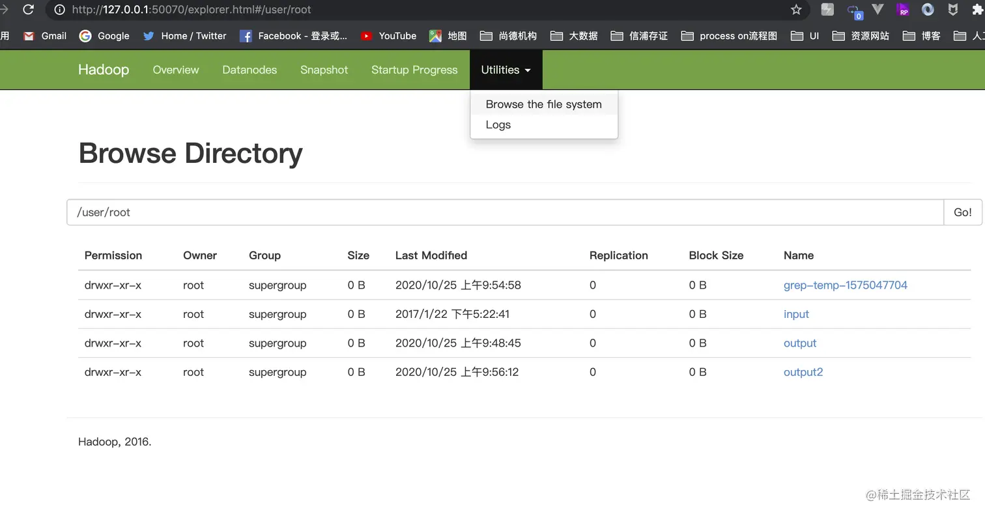Screen dimensions: 985x516
Task: Click the Hadoop brand link
Action: click(104, 70)
